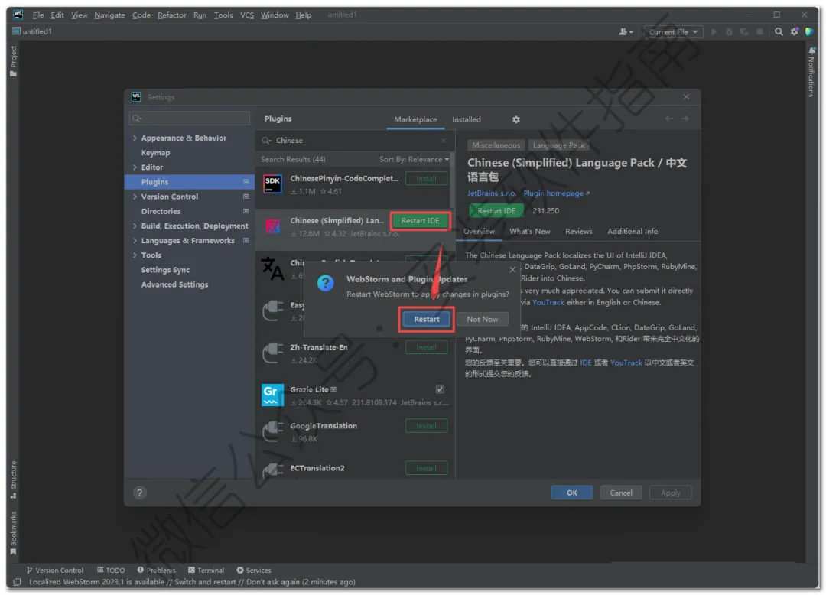The height and width of the screenshot is (595, 826).
Task: Open the What's New plugin tab
Action: [529, 231]
